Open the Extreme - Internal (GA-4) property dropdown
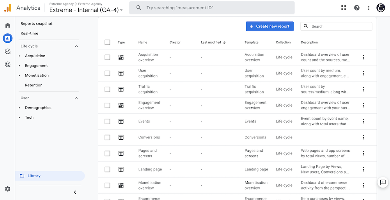Image resolution: width=390 pixels, height=200 pixels. (86, 10)
